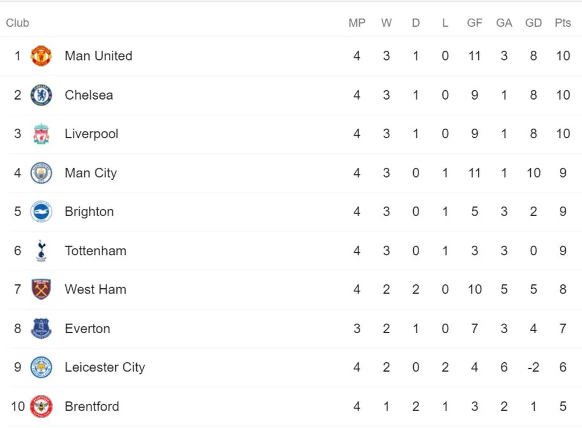Click the Brentford bee crest
582x428 pixels.
point(41,406)
